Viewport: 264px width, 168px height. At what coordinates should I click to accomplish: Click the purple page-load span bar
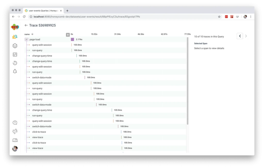(73, 39)
